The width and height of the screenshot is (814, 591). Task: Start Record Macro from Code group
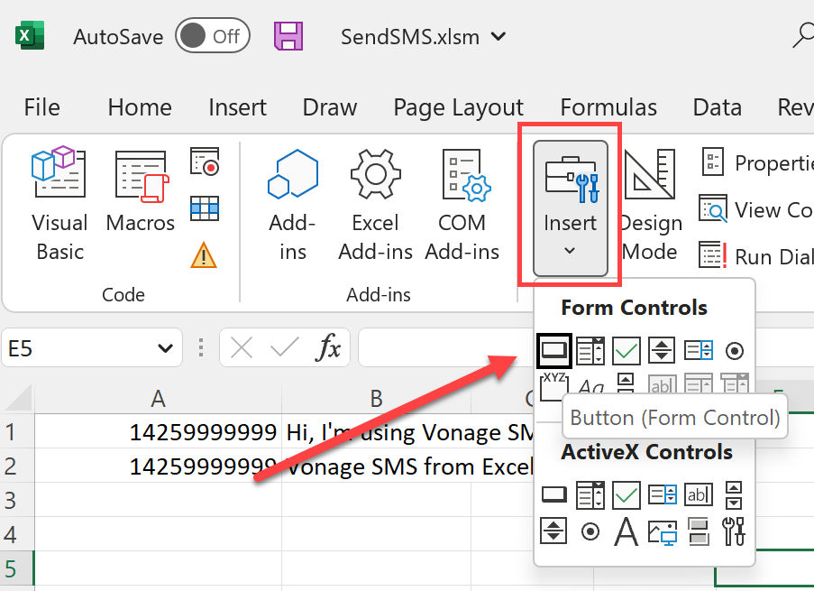click(x=205, y=162)
